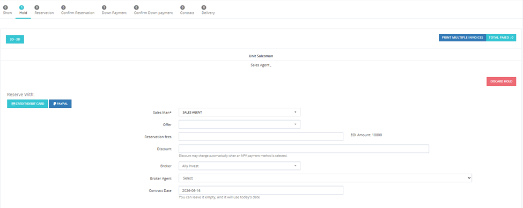Screen dimensions: 523x208
Task: Click Print Multiple Invoices button
Action: tap(462, 38)
